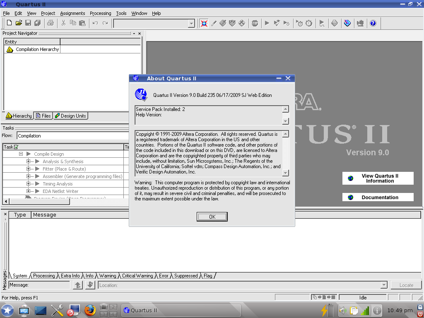Expand the Assembler task

point(28,176)
